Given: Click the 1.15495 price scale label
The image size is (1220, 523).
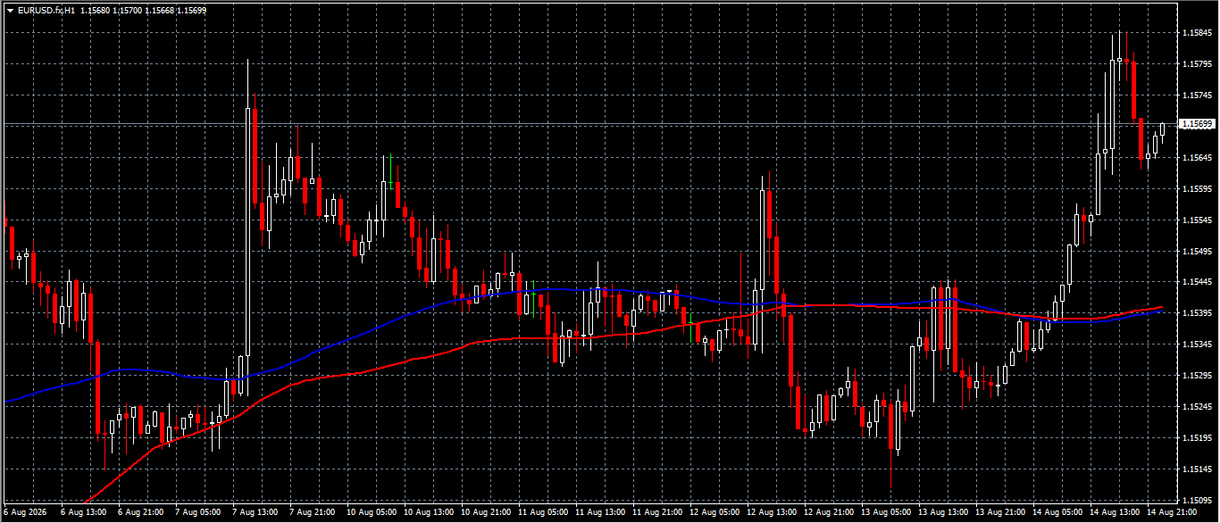Looking at the screenshot, I should tap(1196, 251).
